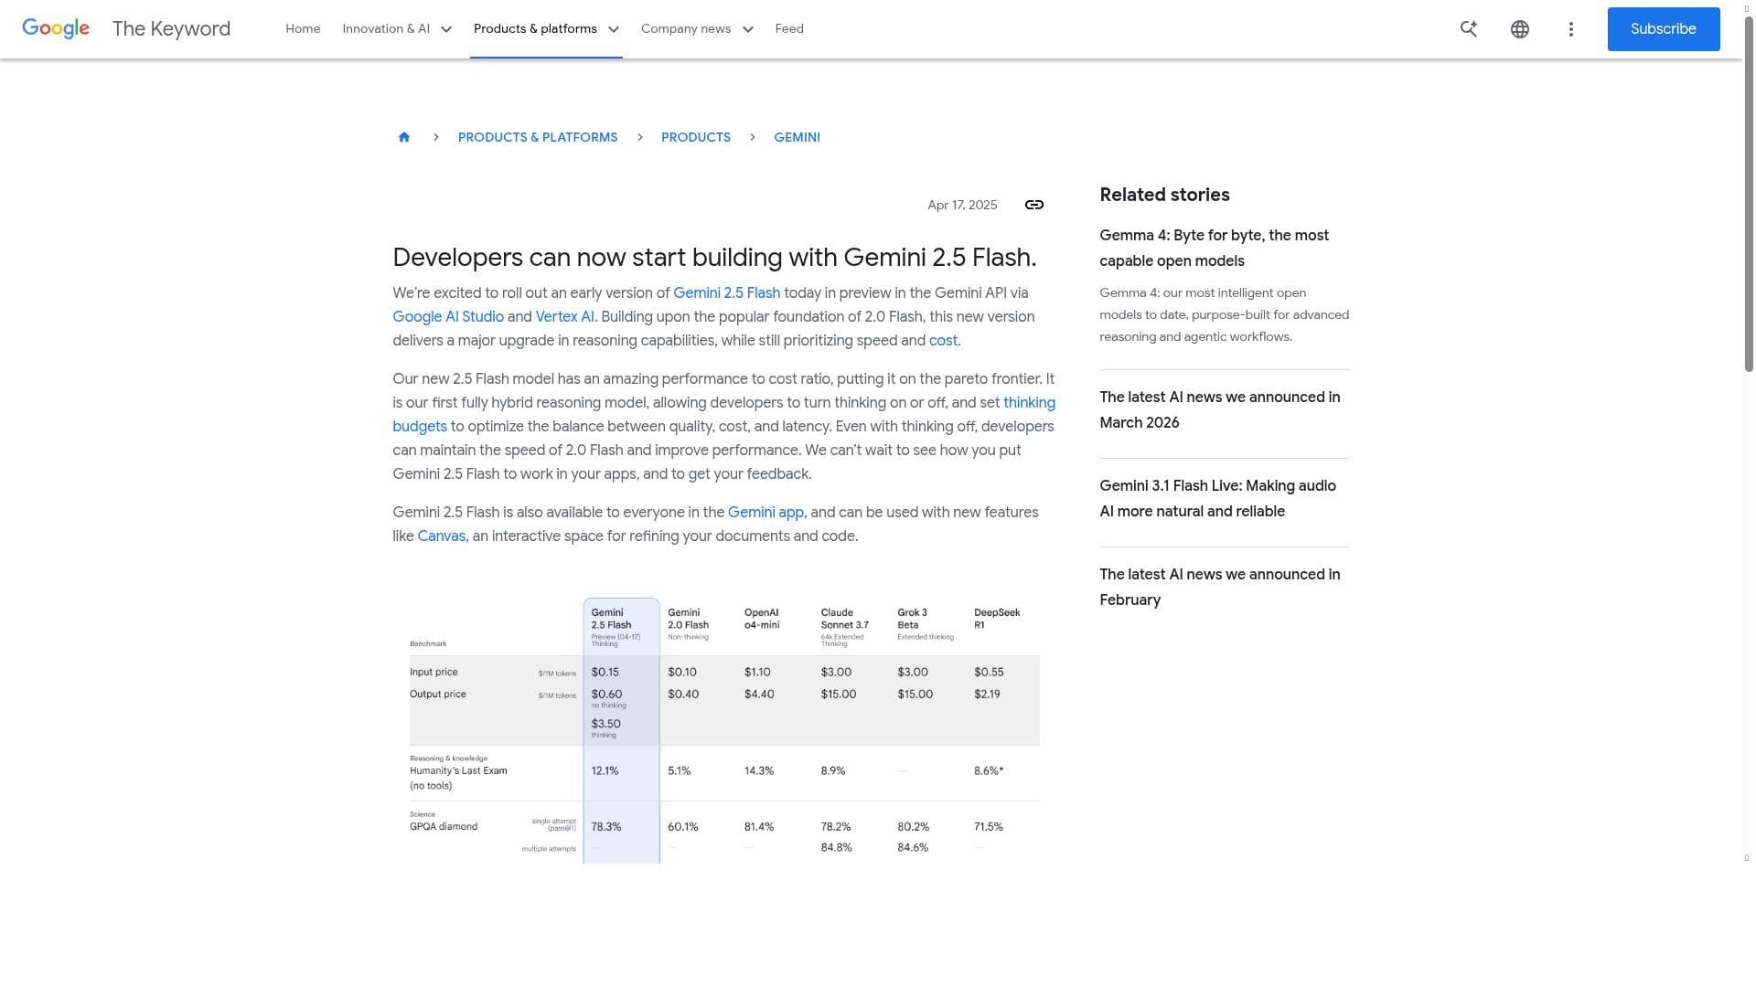
Task: Expand the Products & platforms dropdown arrow
Action: tap(614, 29)
